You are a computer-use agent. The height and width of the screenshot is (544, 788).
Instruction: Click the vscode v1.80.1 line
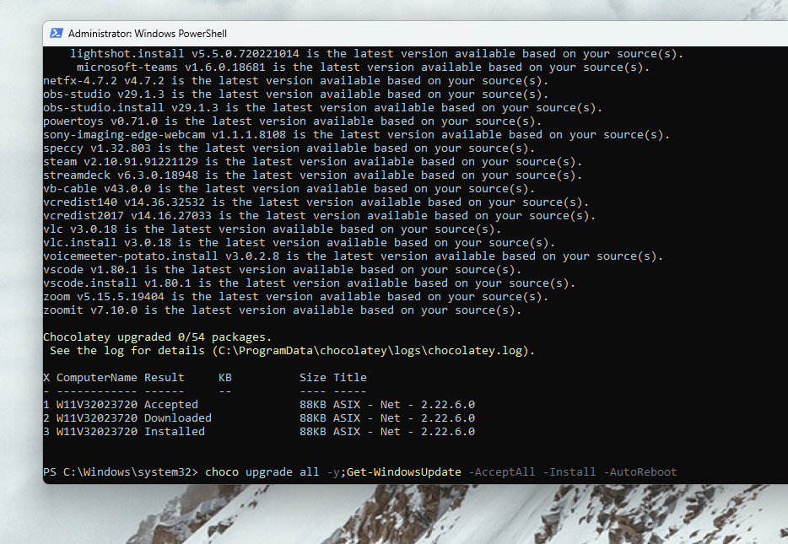(282, 270)
